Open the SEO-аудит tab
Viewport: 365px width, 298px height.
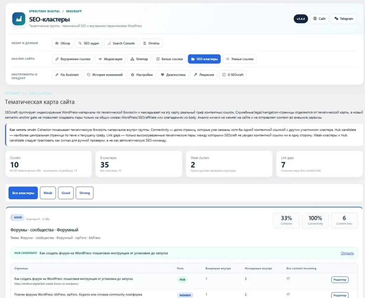coord(89,43)
